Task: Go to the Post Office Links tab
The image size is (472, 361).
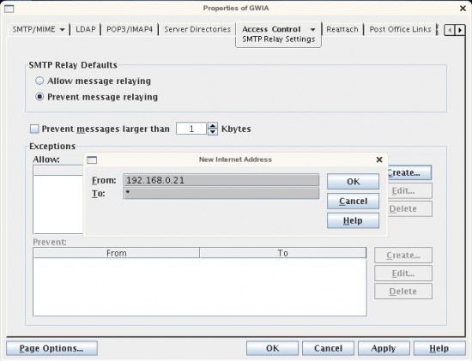Action: click(400, 29)
